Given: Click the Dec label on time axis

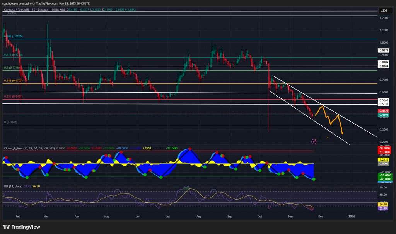Looking at the screenshot, I should 320,217.
